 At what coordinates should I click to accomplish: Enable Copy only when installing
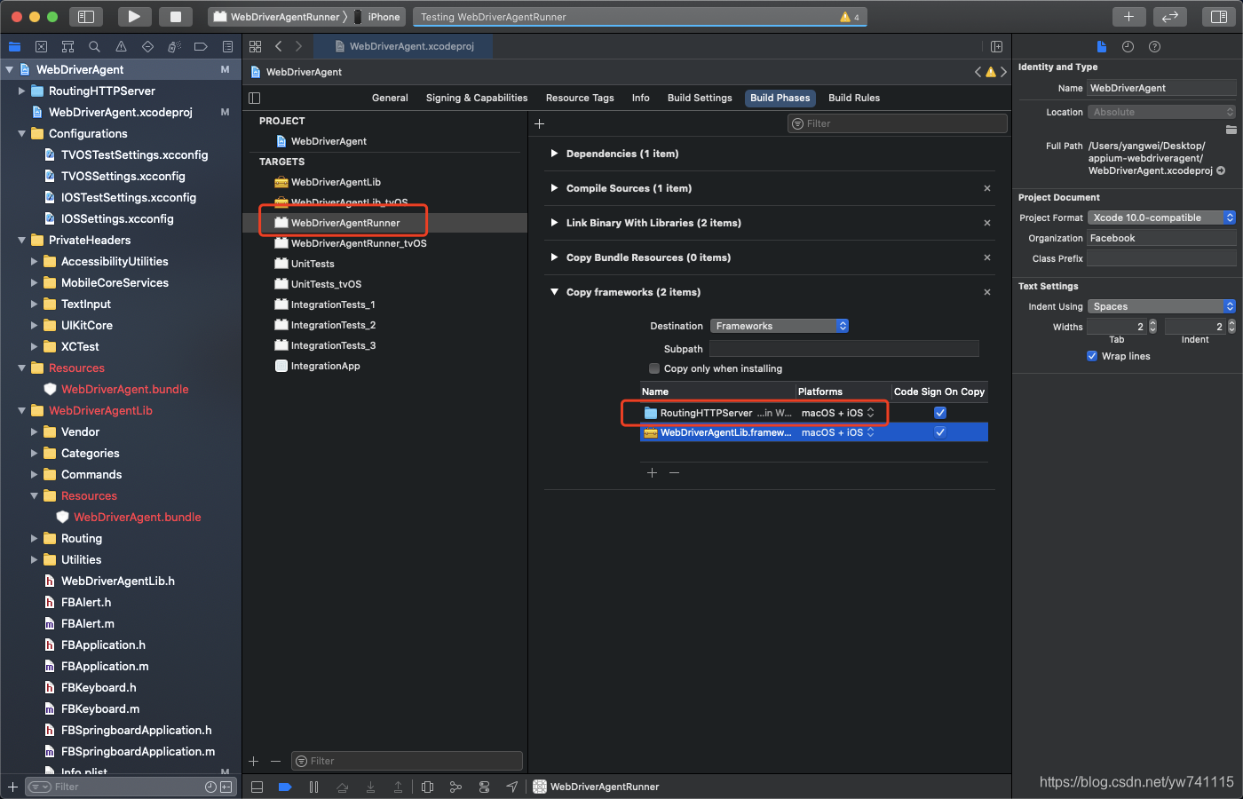pos(654,368)
